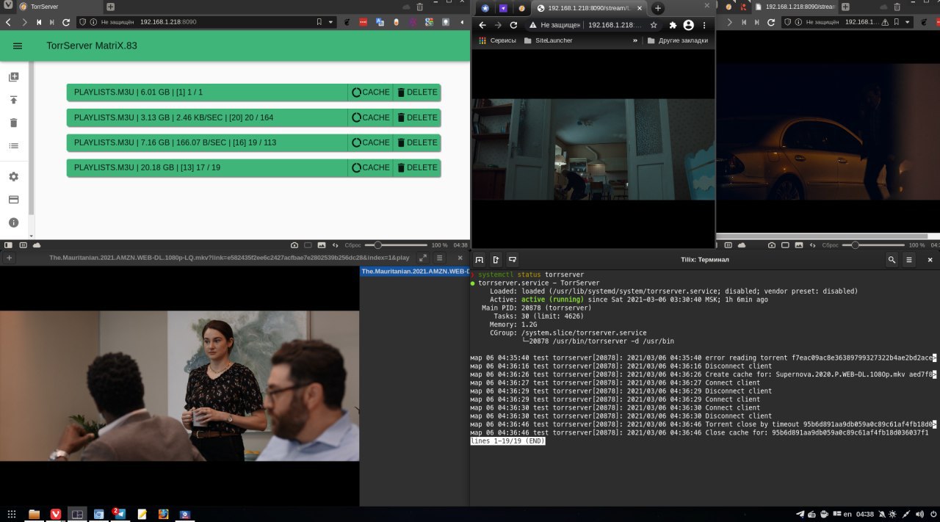Click the rewind history button in Vivaldi TorrServer window
940x522 pixels.
[x=39, y=22]
